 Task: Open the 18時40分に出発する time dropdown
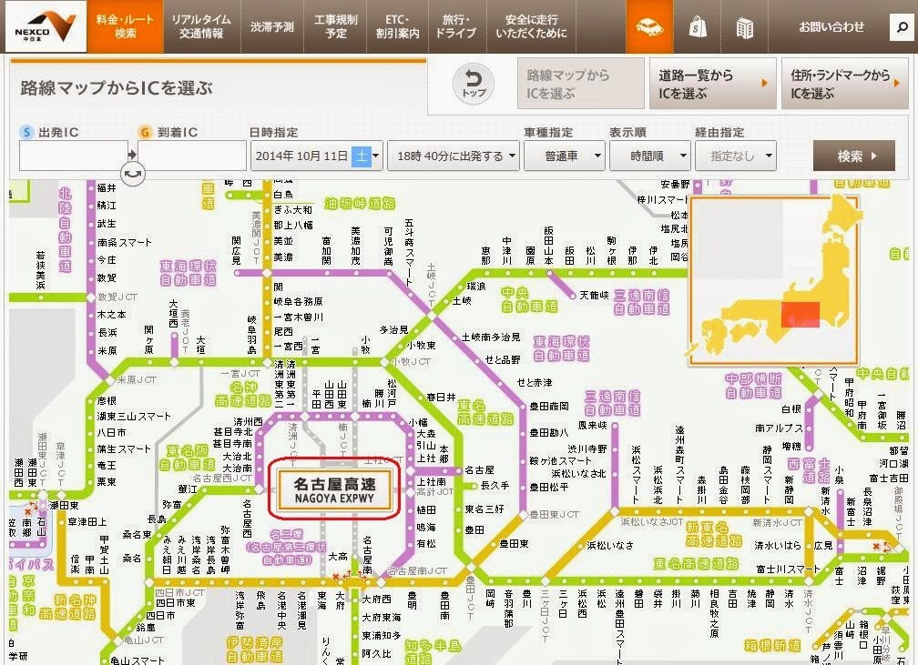click(454, 156)
